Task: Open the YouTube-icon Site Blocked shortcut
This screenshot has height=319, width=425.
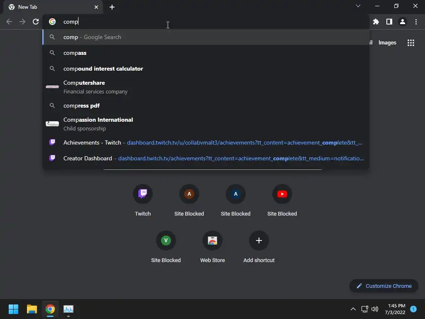Action: click(x=282, y=201)
